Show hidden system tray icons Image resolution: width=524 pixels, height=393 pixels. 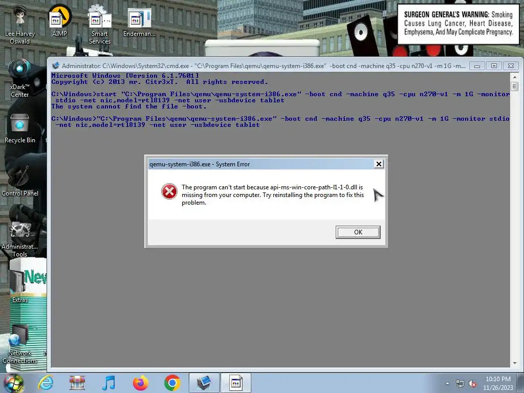pos(447,383)
